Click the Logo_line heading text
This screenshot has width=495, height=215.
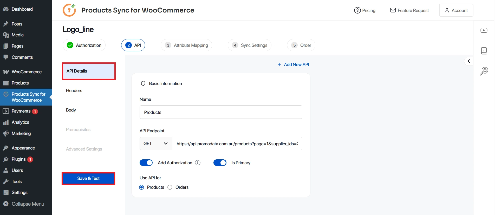[78, 29]
